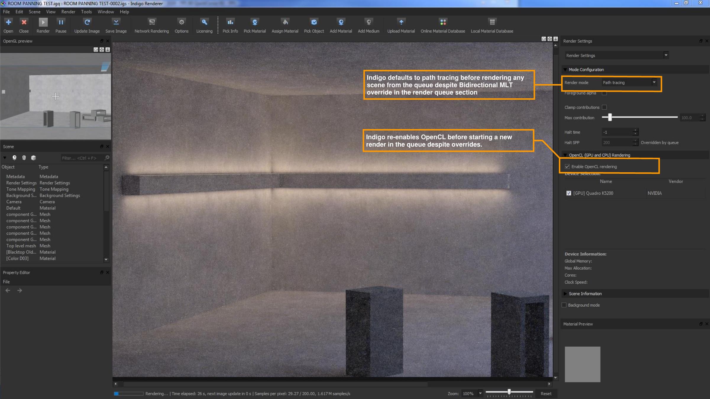710x399 pixels.
Task: Expand the Scene Information section
Action: [585, 294]
